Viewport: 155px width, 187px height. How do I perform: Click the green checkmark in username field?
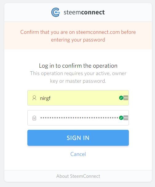point(121,98)
